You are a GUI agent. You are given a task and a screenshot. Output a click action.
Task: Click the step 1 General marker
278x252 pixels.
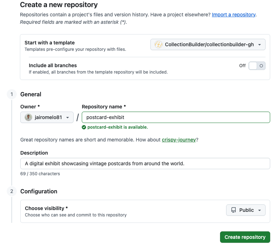click(x=12, y=94)
